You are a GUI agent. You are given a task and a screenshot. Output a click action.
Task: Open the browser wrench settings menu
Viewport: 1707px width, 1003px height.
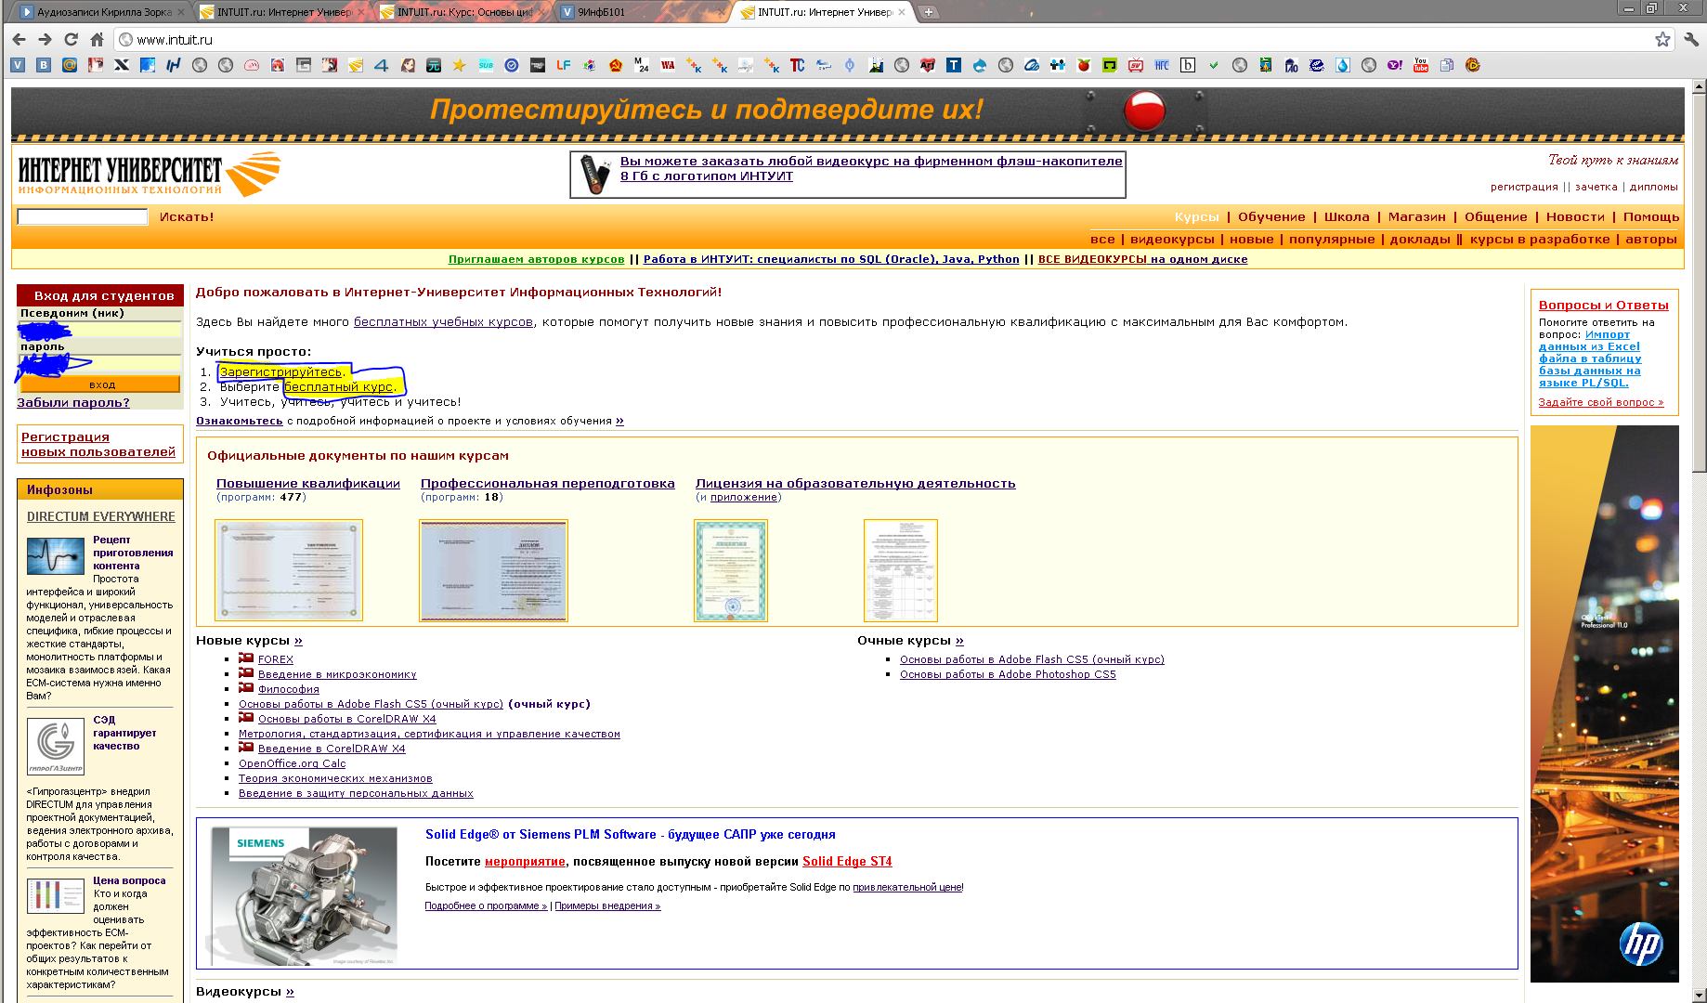click(x=1691, y=39)
